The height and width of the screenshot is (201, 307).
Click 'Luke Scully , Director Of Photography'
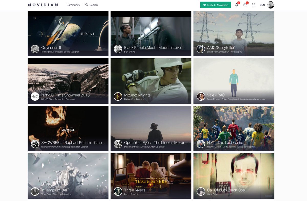click(224, 52)
